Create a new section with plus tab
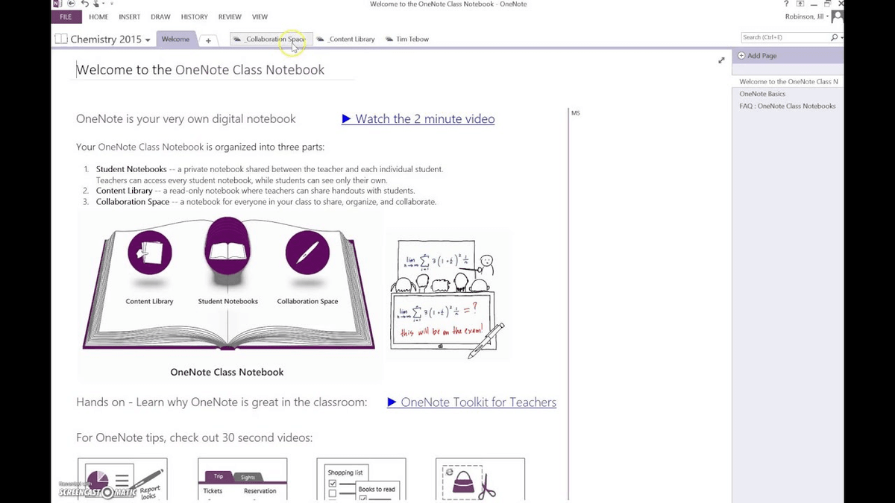 click(x=209, y=40)
